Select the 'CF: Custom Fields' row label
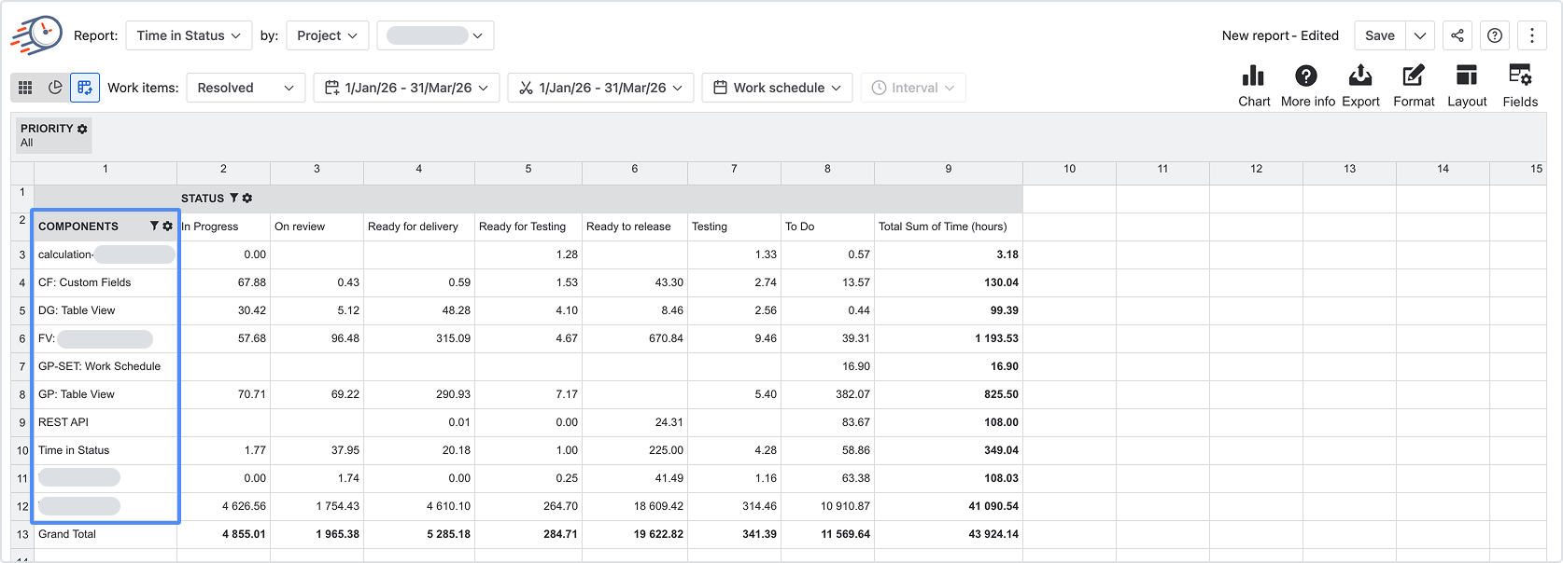1563x563 pixels. 85,282
